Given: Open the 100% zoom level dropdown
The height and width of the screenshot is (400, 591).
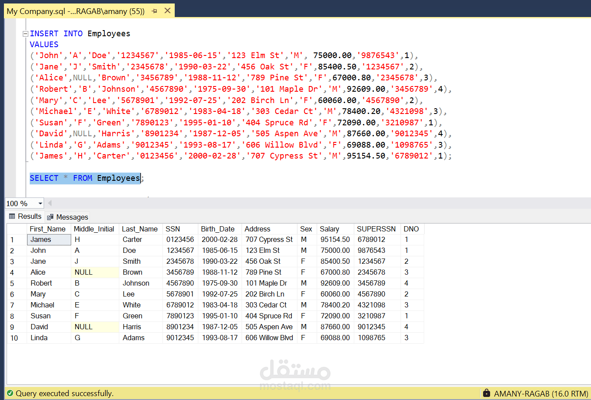Looking at the screenshot, I should (x=39, y=203).
